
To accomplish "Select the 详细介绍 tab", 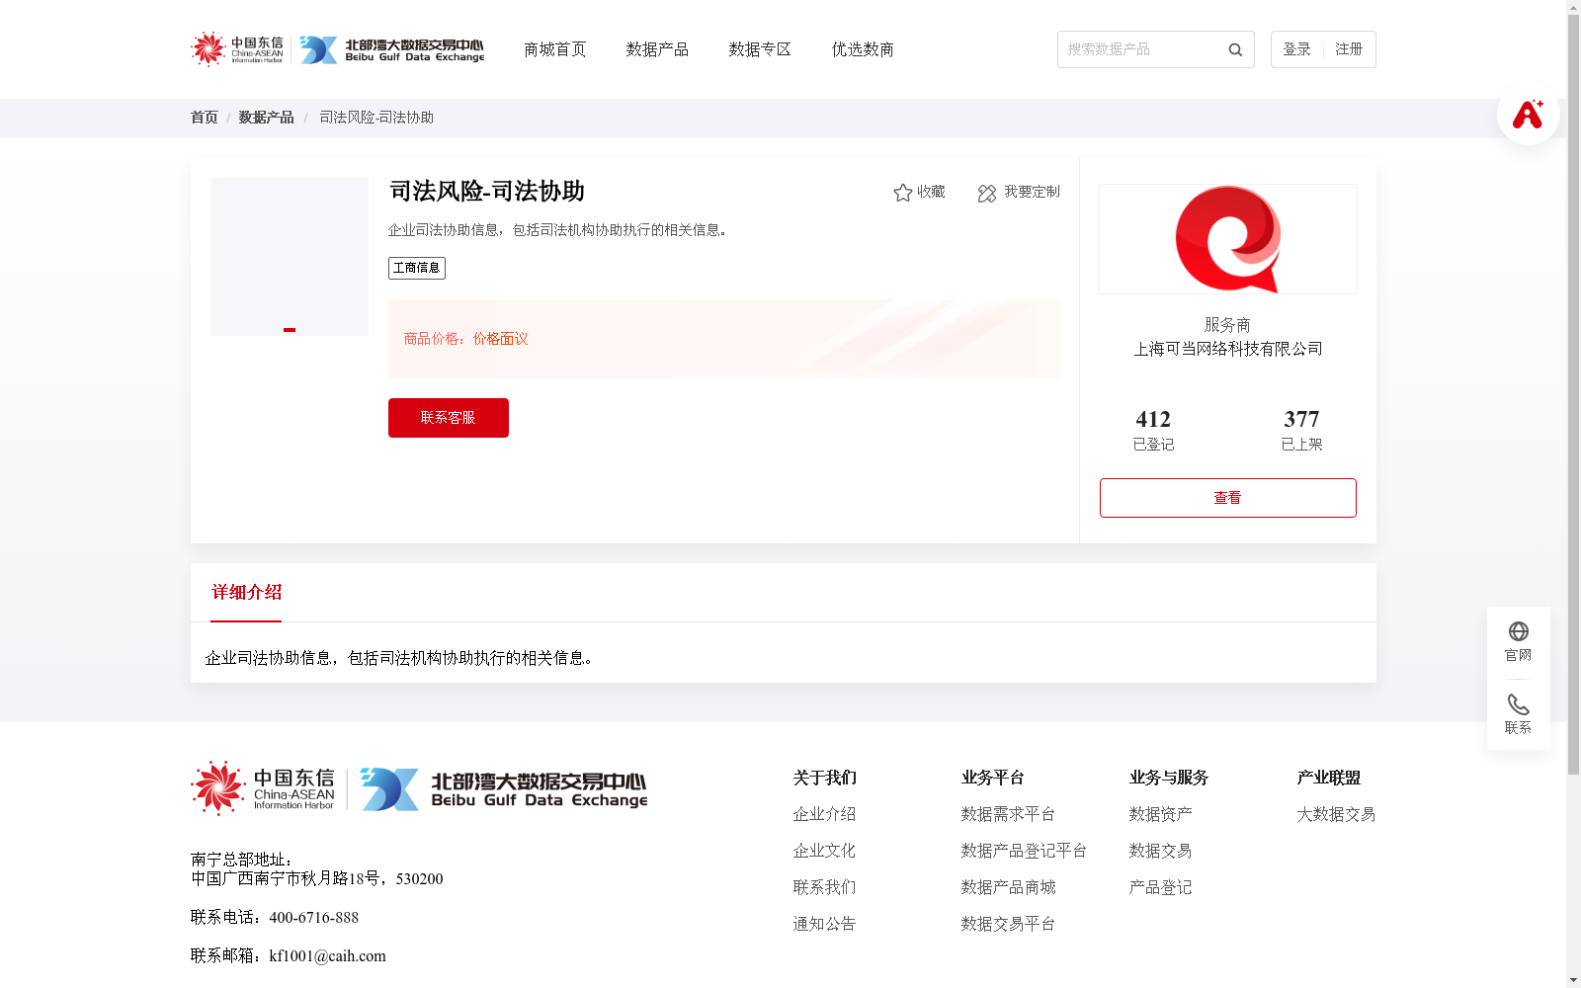I will point(246,593).
